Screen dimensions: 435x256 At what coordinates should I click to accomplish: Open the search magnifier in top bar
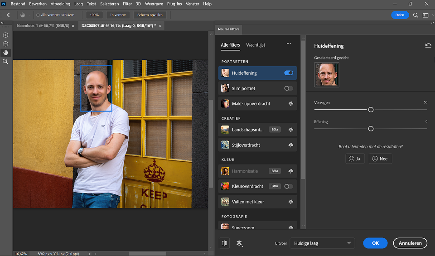(416, 15)
